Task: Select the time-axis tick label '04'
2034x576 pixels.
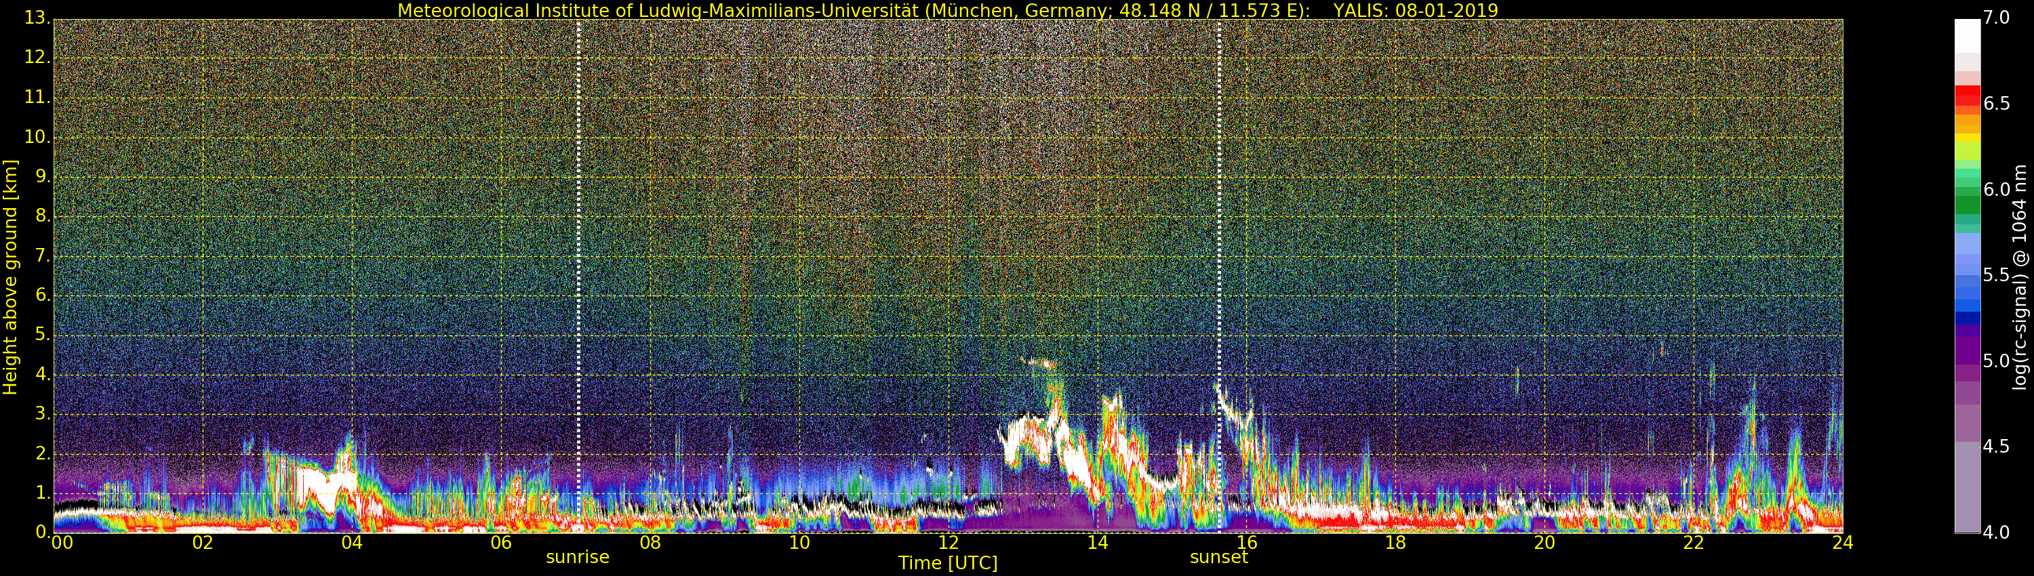Action: point(352,543)
